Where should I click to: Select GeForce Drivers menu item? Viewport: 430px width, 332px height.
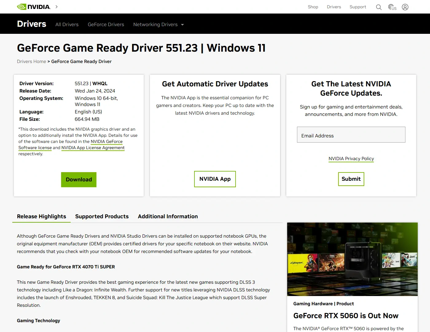(106, 25)
